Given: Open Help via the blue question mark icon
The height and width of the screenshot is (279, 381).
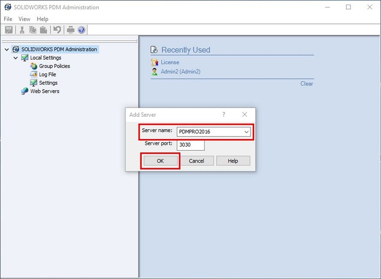Looking at the screenshot, I should (81, 30).
